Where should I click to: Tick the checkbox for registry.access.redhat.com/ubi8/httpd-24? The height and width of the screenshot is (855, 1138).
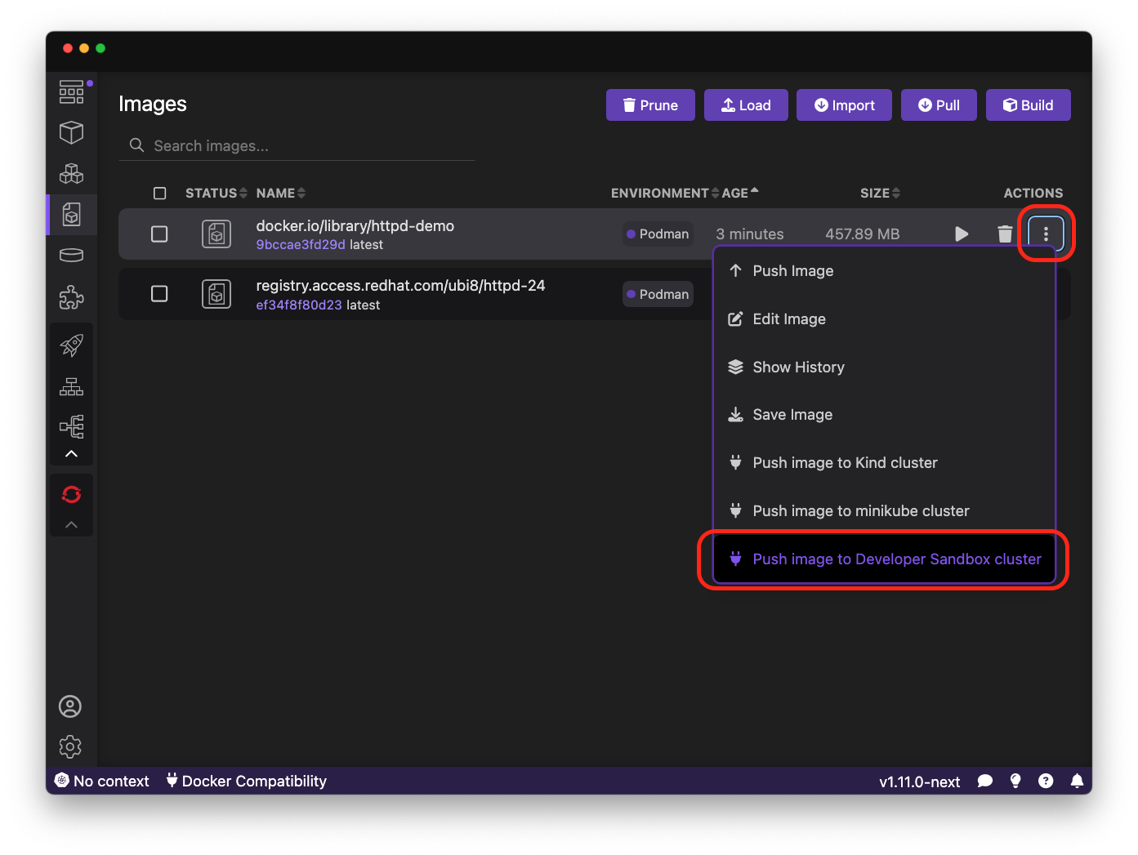point(159,294)
